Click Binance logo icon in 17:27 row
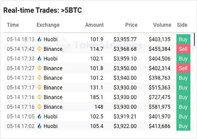Viewport: 197px width, 139px height. click(39, 68)
